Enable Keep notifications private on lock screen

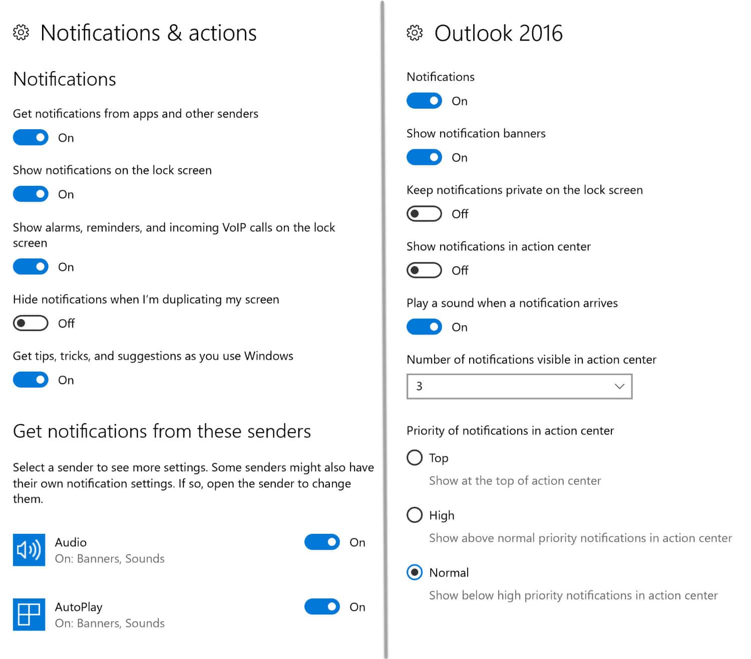click(x=424, y=214)
